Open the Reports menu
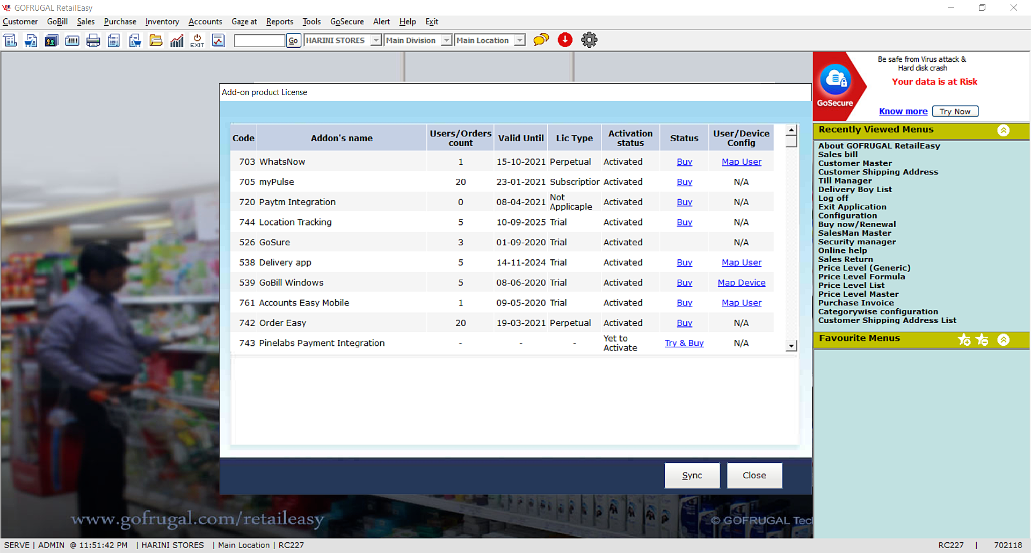Image resolution: width=1031 pixels, height=553 pixels. (279, 21)
